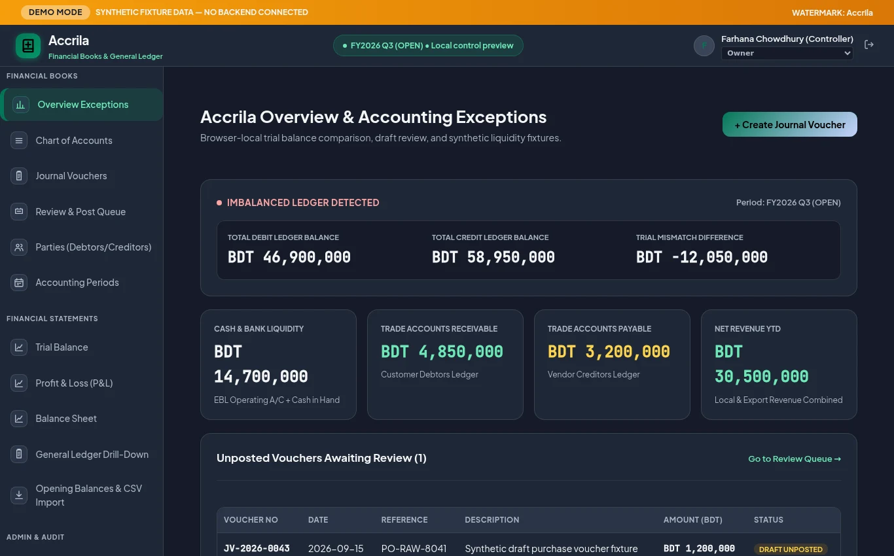The image size is (894, 556).
Task: Click the Parties people icon
Action: (19, 247)
